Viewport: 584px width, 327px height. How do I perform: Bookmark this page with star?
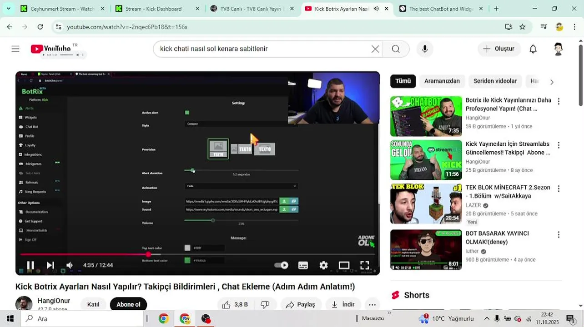coord(523,27)
